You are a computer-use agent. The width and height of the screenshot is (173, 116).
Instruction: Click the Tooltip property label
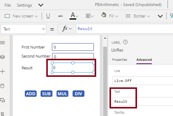tap(119, 112)
